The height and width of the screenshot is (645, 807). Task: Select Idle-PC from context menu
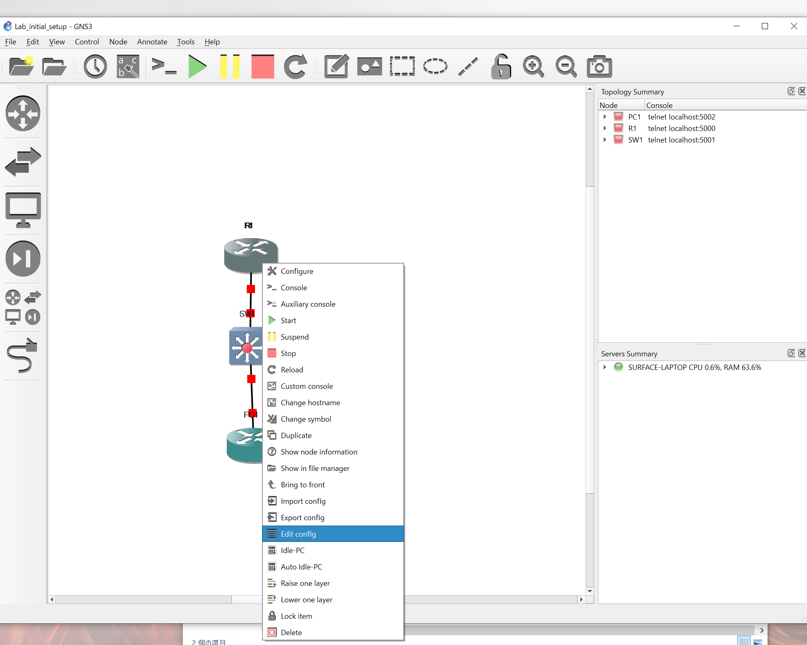tap(333, 551)
